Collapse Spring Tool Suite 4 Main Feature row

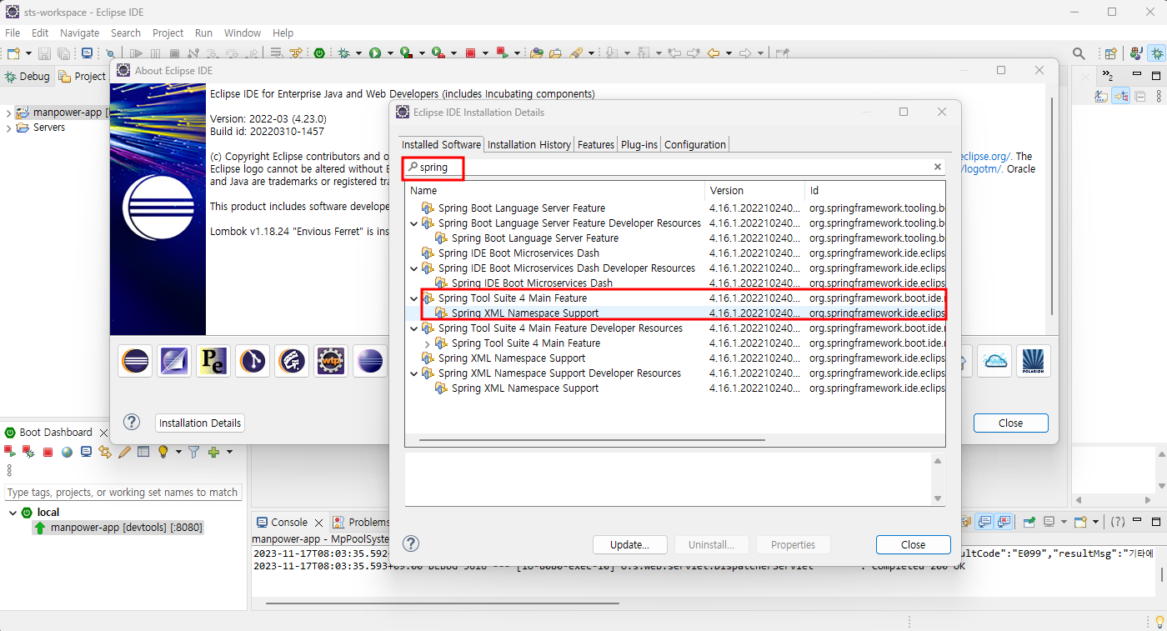point(414,298)
